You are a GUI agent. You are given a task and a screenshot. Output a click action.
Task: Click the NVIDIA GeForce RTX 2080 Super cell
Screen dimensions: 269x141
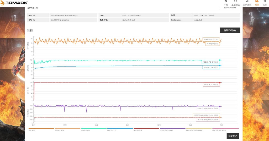click(x=64, y=15)
